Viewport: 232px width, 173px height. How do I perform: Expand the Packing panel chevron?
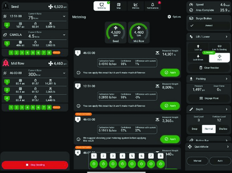tap(227, 79)
